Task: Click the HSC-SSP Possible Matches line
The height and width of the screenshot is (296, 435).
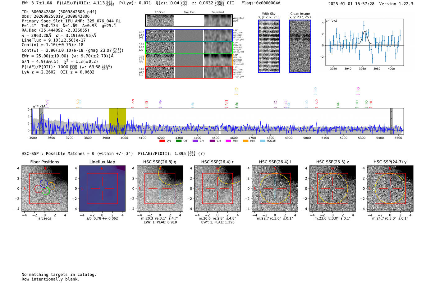Action: (113, 153)
